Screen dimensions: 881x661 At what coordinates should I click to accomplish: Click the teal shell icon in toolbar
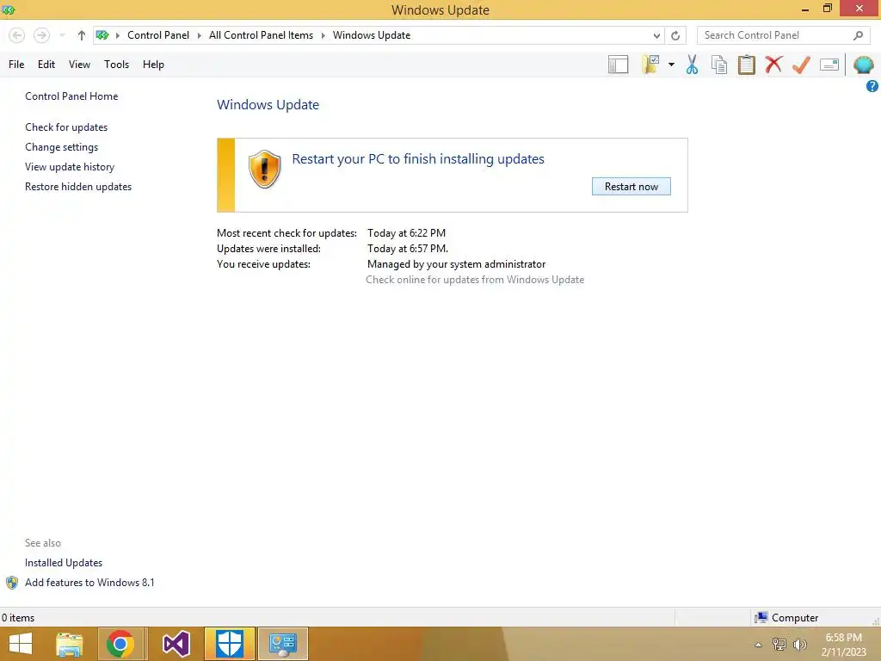point(864,65)
